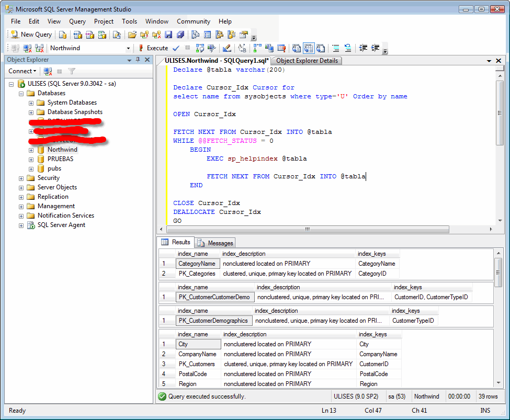
Task: Create a new Analysis Services XMLA query
Action: click(102, 35)
